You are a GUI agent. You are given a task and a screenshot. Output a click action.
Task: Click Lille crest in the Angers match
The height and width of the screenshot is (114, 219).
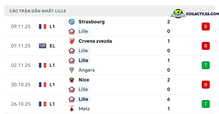pos(72,61)
